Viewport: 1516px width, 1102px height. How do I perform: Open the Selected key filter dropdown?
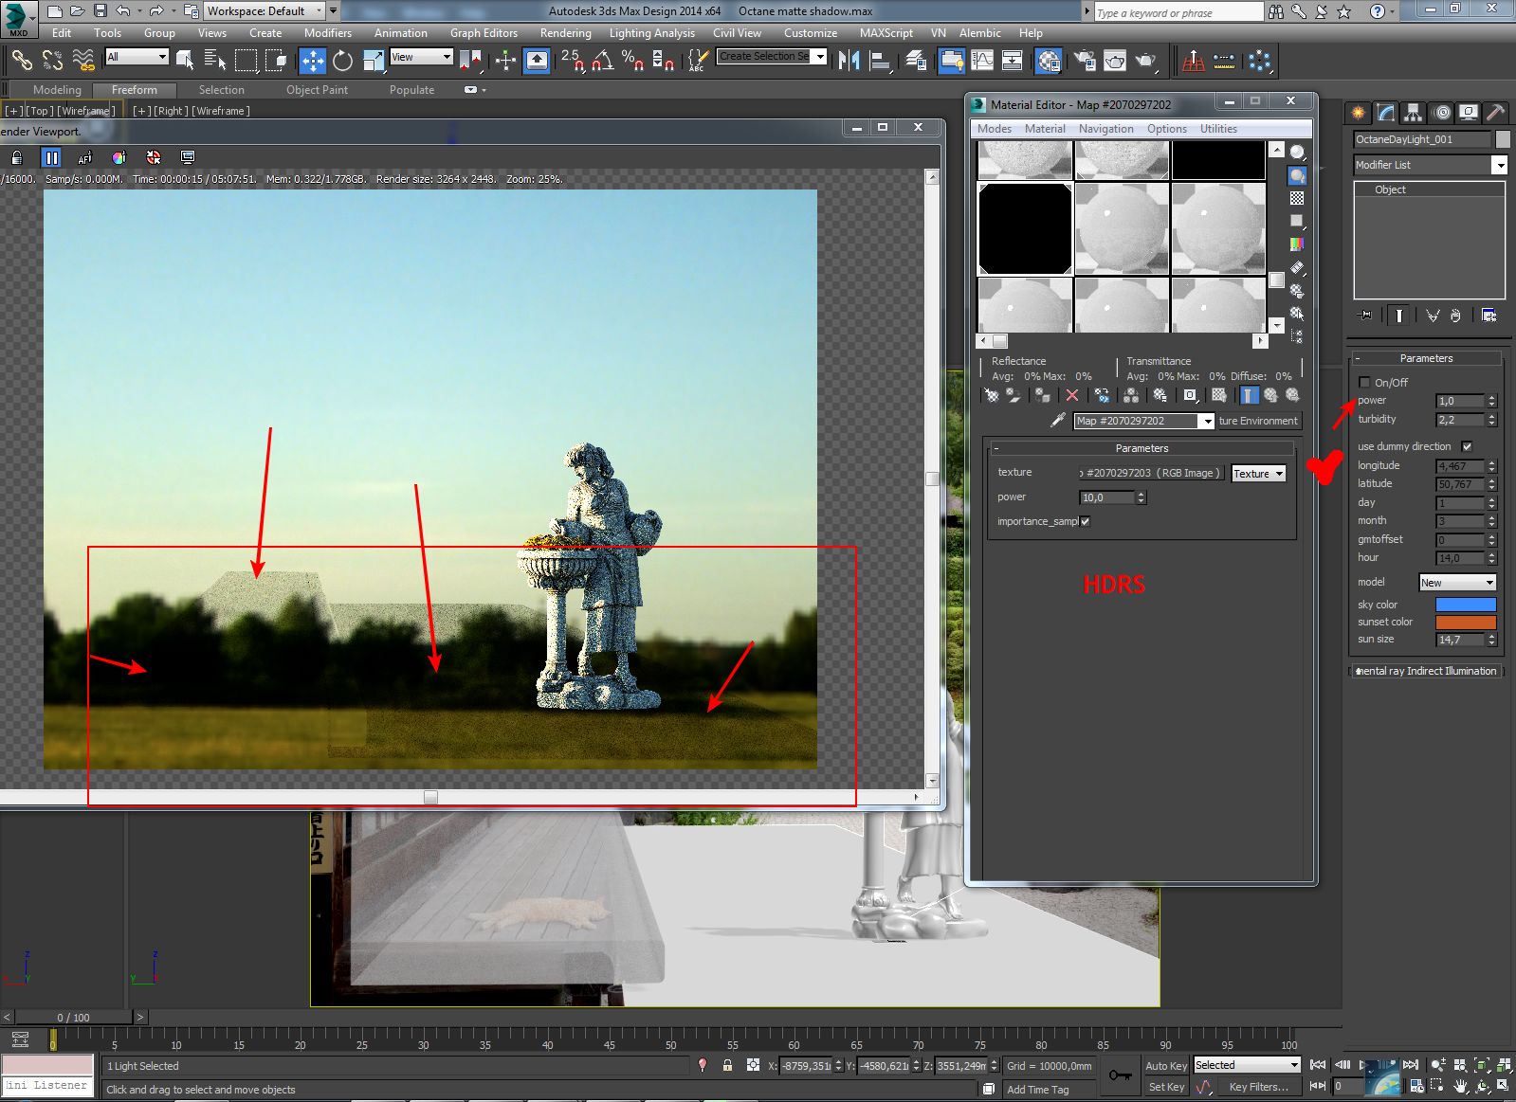(x=1246, y=1065)
